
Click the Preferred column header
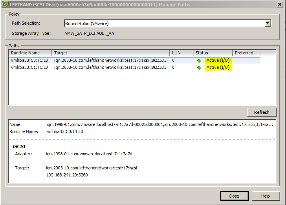[245, 53]
